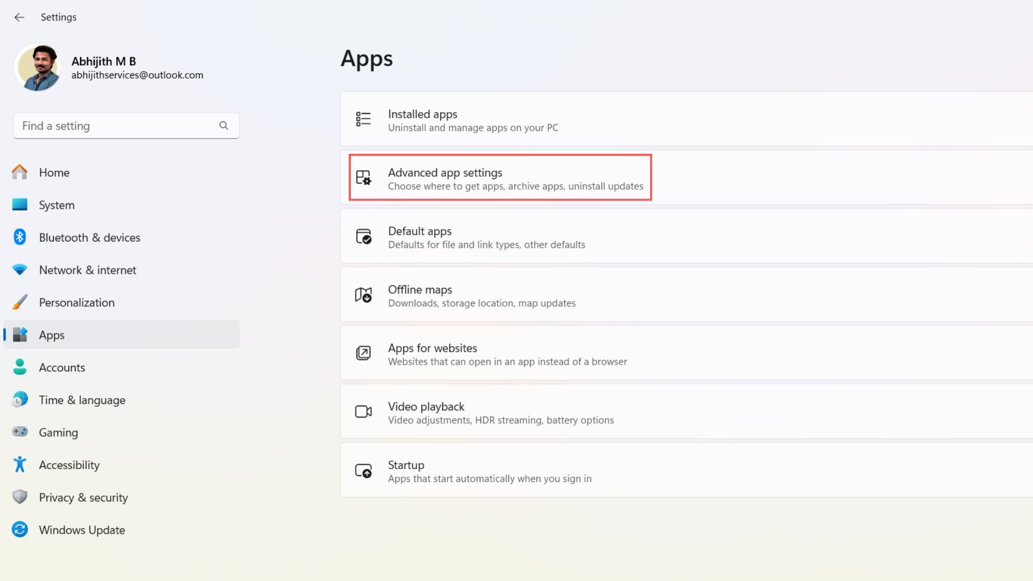Screen dimensions: 1033x581
Task: Click the search magnifier in Find a setting
Action: (x=224, y=125)
